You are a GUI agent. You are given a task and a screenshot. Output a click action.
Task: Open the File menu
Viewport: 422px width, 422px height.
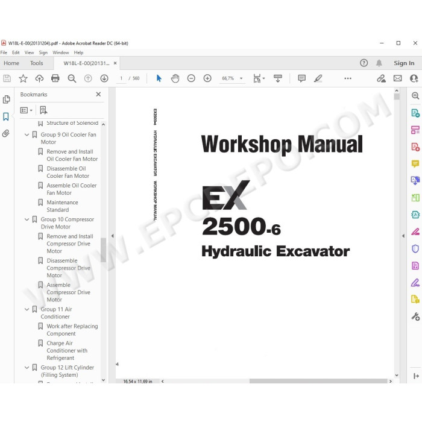click(x=4, y=52)
